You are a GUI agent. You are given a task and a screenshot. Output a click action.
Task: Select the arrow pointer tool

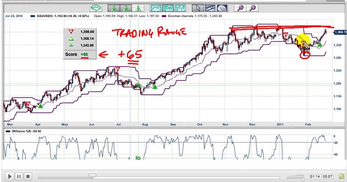click(198, 8)
